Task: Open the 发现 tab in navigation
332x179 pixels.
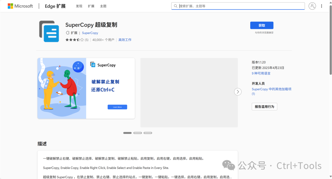Action: point(79,6)
